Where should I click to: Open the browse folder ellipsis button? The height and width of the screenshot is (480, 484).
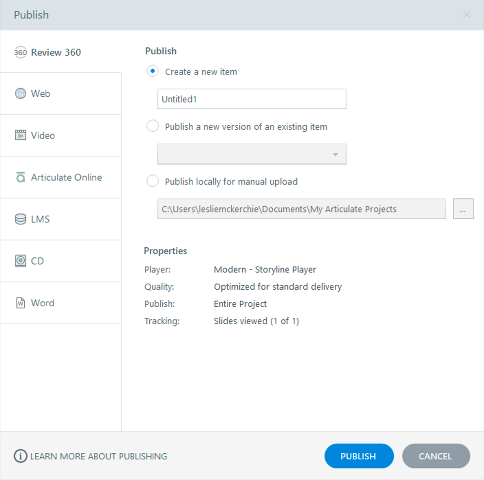coord(463,209)
